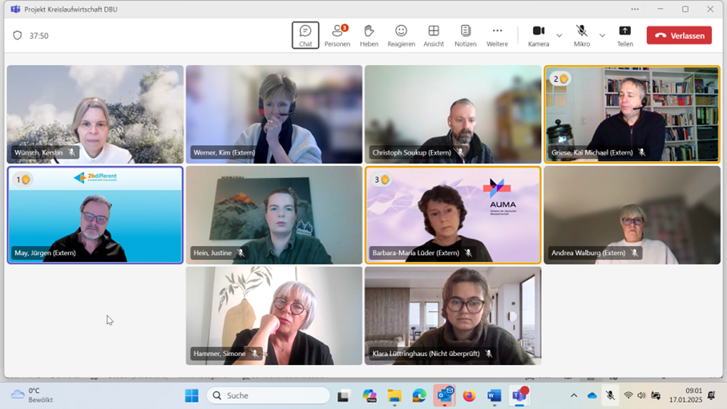The image size is (727, 409).
Task: Open the title bar three-dots menu
Action: click(x=635, y=10)
